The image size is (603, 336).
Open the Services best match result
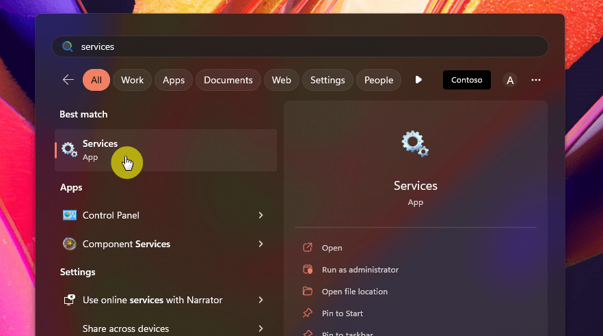[165, 150]
